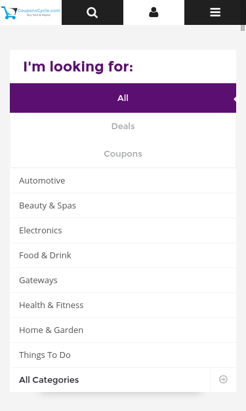Click the user account icon
The width and height of the screenshot is (246, 411).
coord(154,12)
